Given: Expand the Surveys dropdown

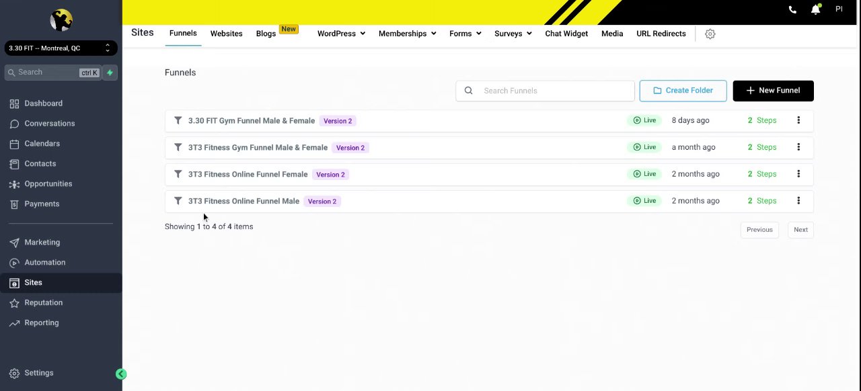Looking at the screenshot, I should (513, 34).
